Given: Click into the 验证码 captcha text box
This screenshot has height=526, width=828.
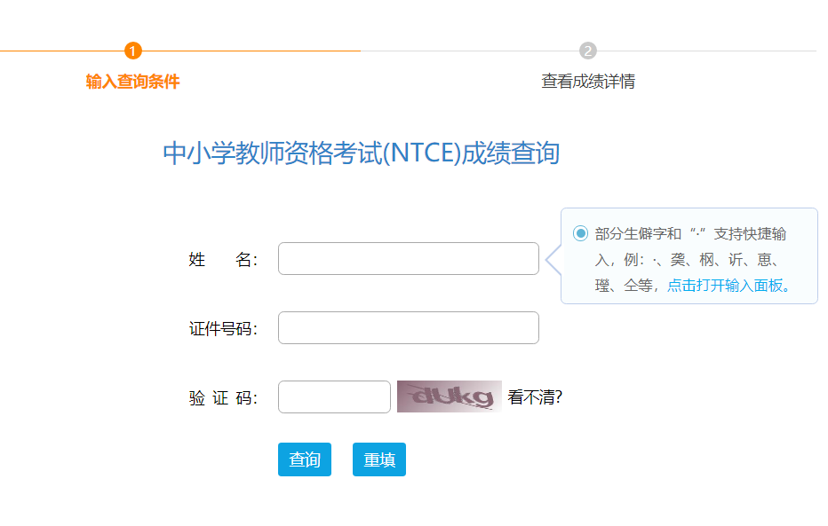Looking at the screenshot, I should (x=334, y=397).
